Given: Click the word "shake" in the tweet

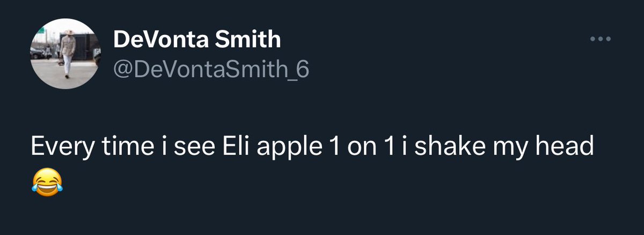Looking at the screenshot, I should click(x=445, y=146).
